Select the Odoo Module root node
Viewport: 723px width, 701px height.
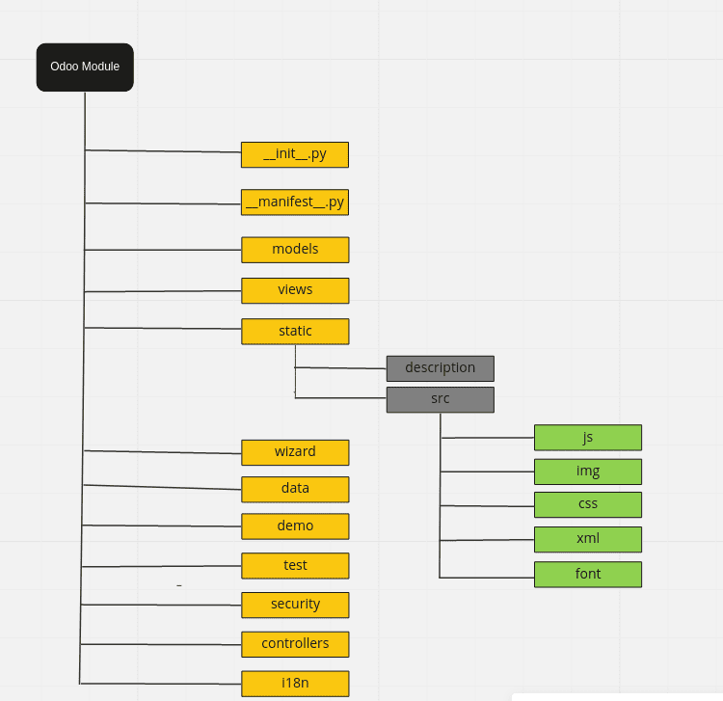click(85, 67)
